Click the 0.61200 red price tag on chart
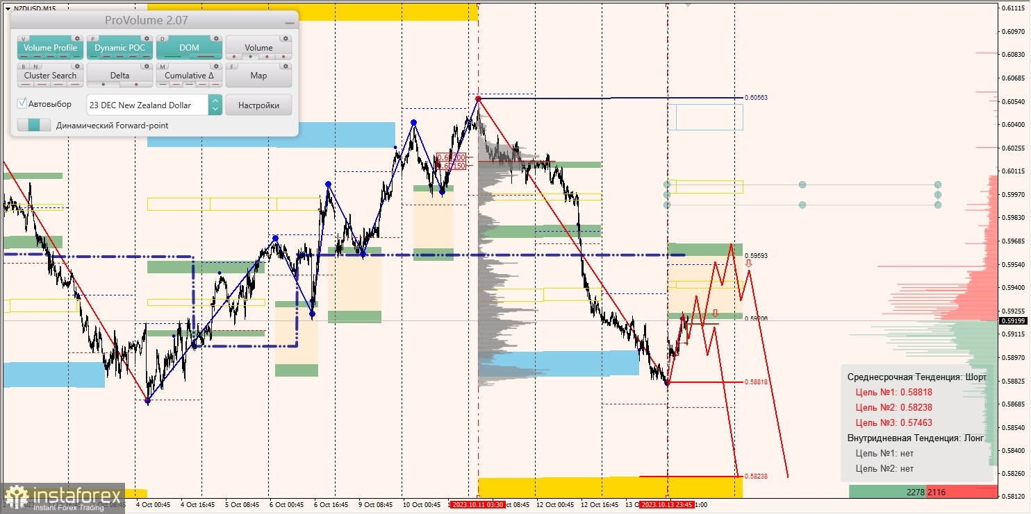1031x514 pixels. click(451, 157)
